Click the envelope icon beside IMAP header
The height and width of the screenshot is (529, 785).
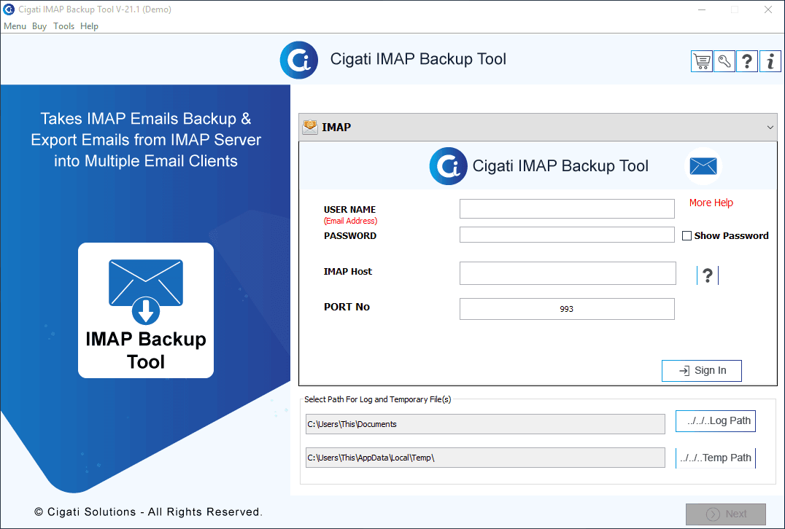309,126
